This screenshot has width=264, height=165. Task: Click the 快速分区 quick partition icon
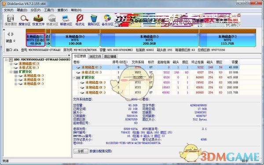point(52,20)
